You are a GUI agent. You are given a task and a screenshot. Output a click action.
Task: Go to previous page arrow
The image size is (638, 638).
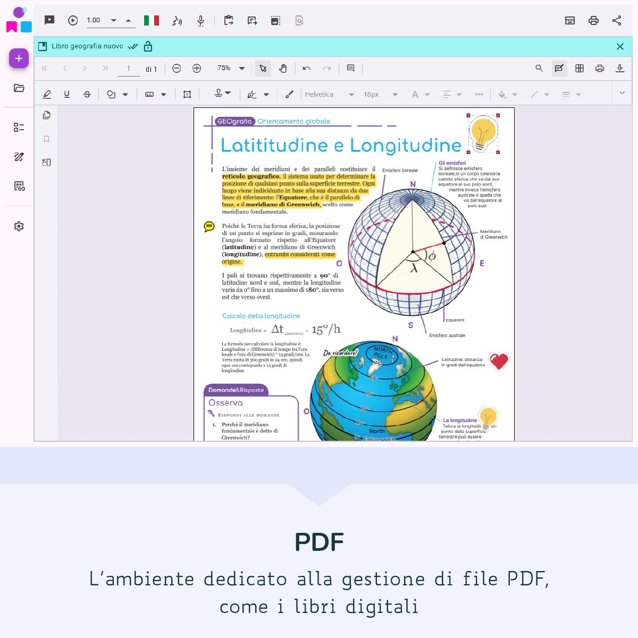[65, 68]
